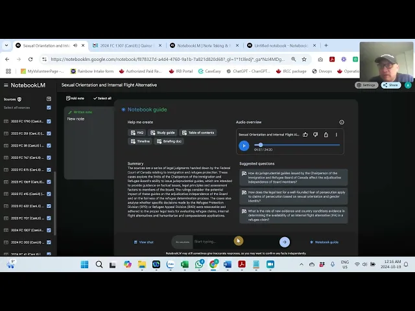Uncheck the 2024 FC 1307 source
This screenshot has height=311, width=415.
click(49, 231)
